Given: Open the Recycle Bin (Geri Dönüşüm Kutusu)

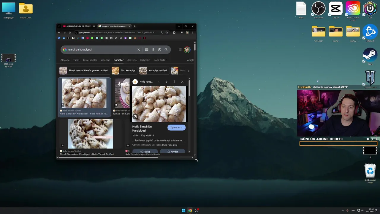Looking at the screenshot, I should (x=370, y=173).
